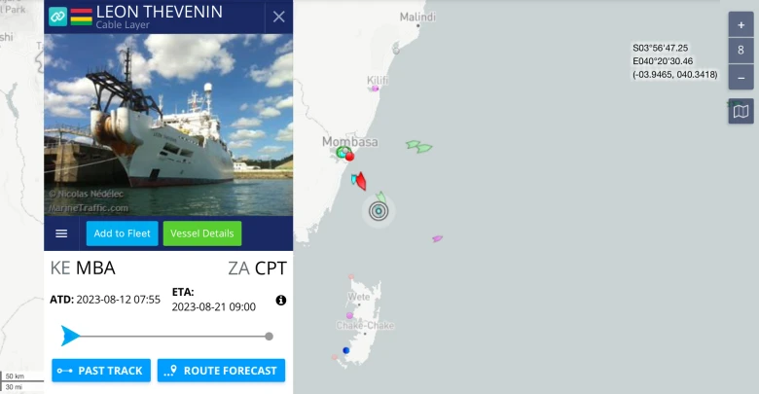Image resolution: width=759 pixels, height=394 pixels.
Task: Open the hamburger menu in the vessel panel
Action: pyautogui.click(x=61, y=233)
